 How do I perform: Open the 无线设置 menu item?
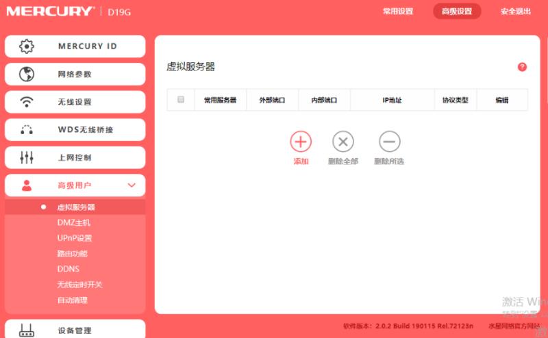(x=75, y=102)
